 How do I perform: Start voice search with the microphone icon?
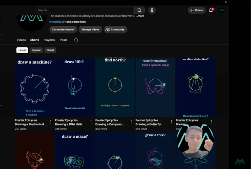tap(152, 10)
